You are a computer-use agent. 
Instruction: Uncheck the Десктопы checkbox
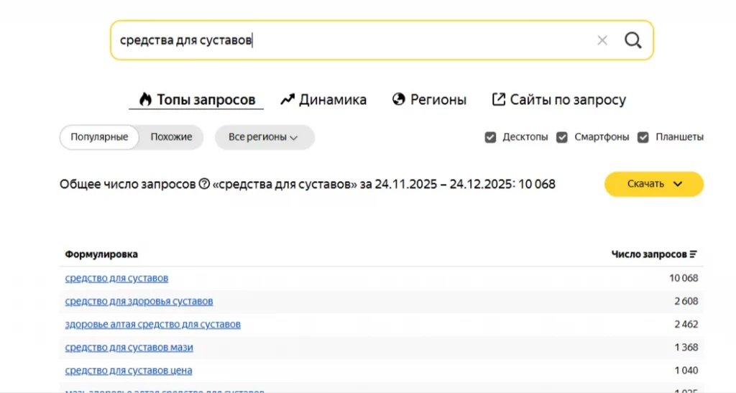pos(490,137)
